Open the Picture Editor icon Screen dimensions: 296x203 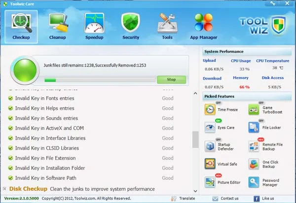pos(210,182)
